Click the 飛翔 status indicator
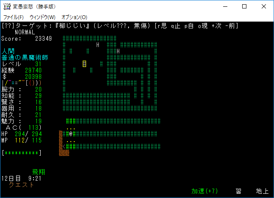 pos(39,172)
